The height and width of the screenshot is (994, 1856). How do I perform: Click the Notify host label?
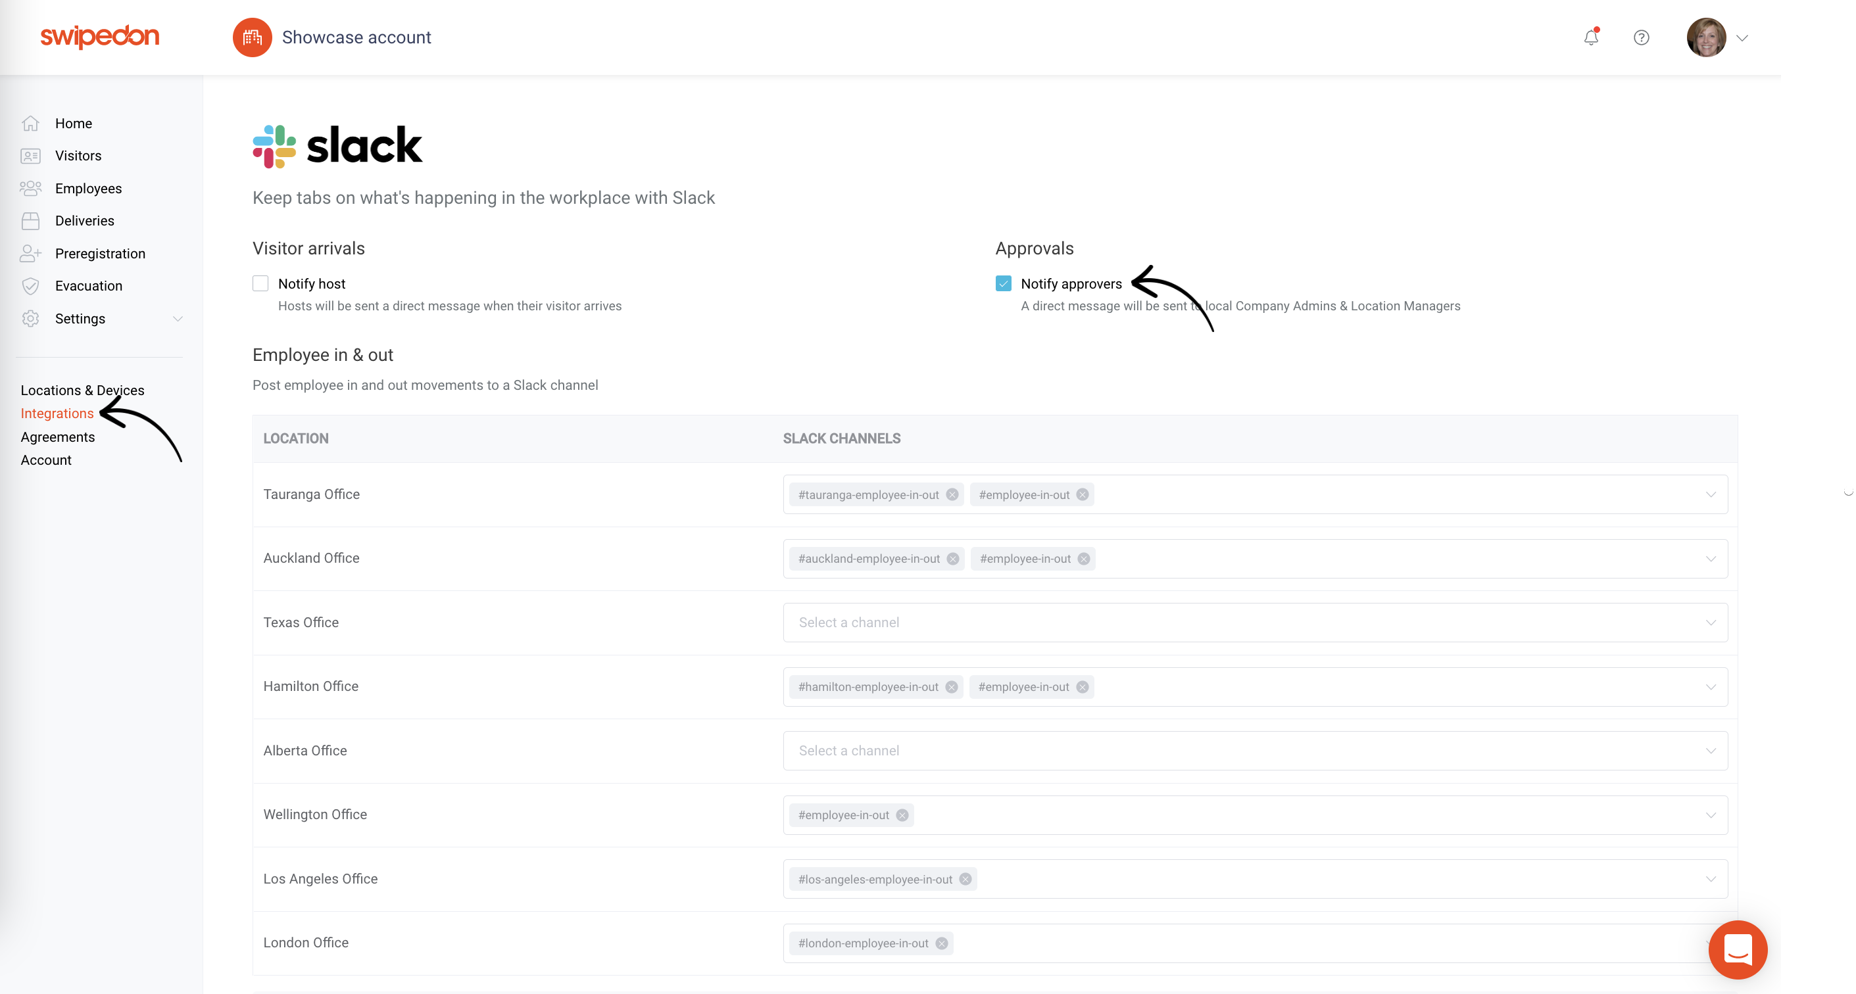312,284
